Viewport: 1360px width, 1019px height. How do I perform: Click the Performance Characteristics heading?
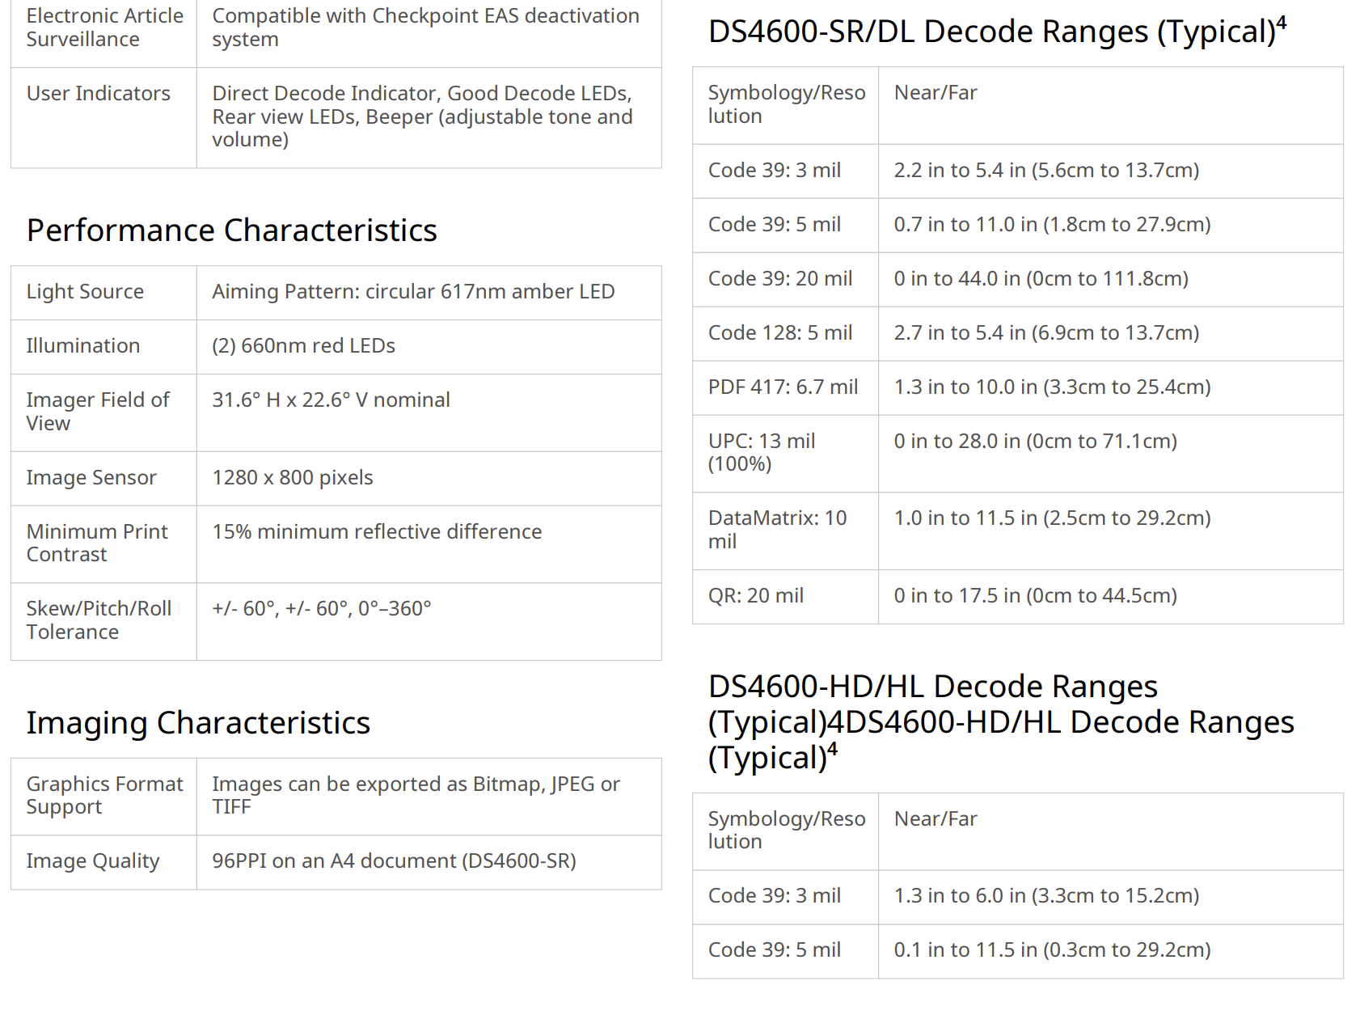click(231, 230)
